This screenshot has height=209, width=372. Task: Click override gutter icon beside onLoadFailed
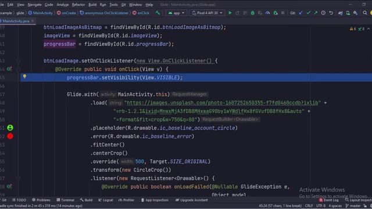tap(9, 186)
